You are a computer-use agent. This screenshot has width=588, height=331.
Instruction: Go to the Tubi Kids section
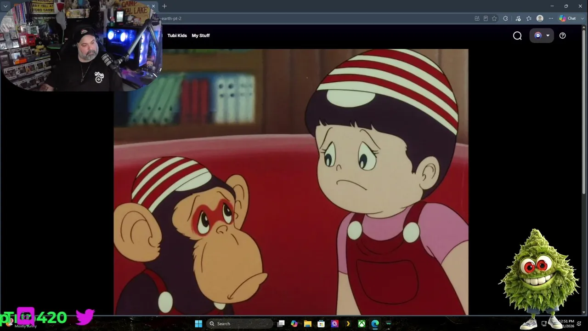tap(177, 35)
